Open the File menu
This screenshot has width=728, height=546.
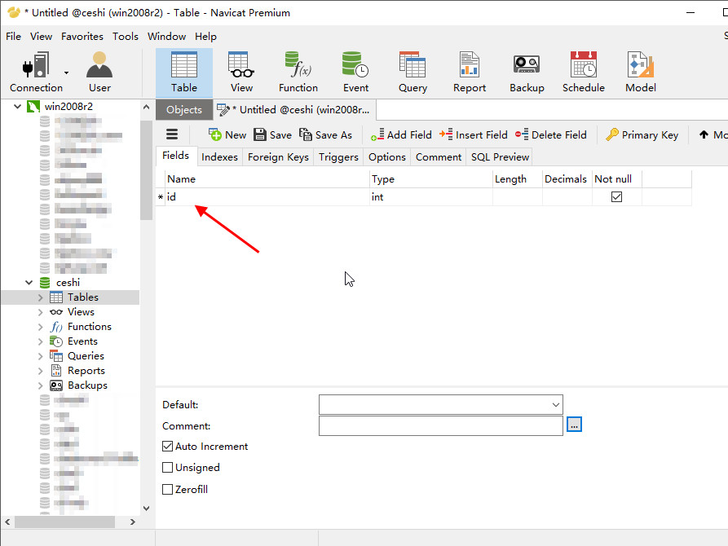coord(14,36)
